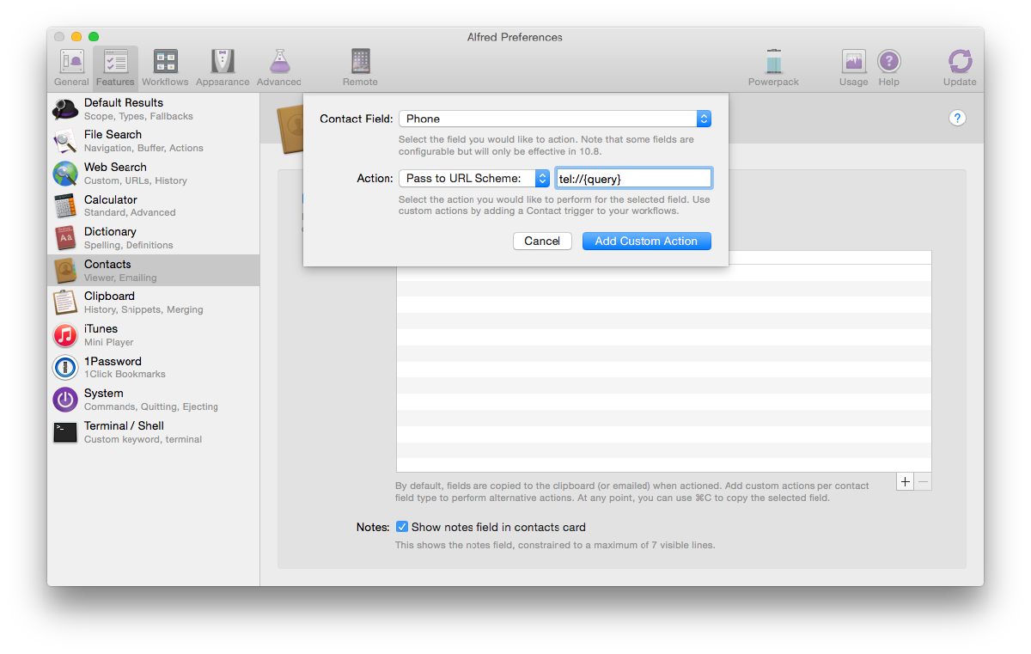Click the question mark help button
The image size is (1031, 654).
pos(958,119)
